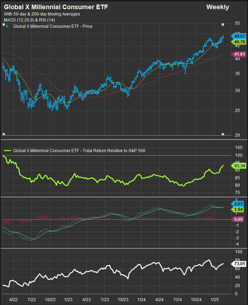This screenshot has height=305, width=248.
Task: Click the '4/23' date axis label
Action: [x=87, y=300]
